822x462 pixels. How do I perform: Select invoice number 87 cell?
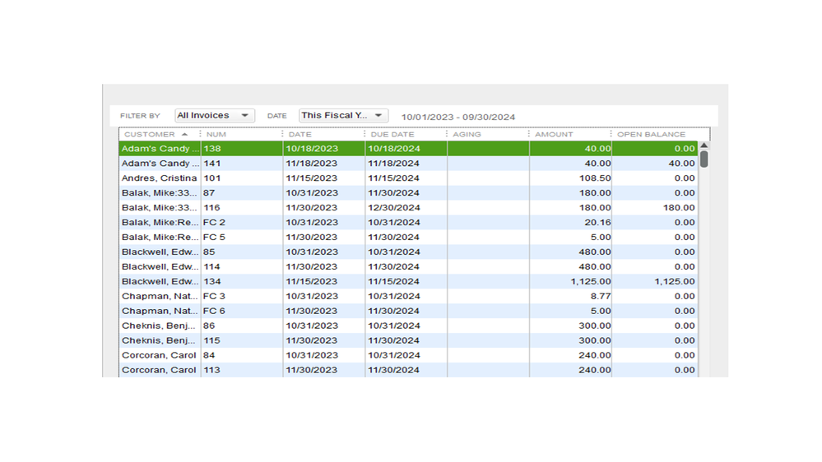(242, 192)
